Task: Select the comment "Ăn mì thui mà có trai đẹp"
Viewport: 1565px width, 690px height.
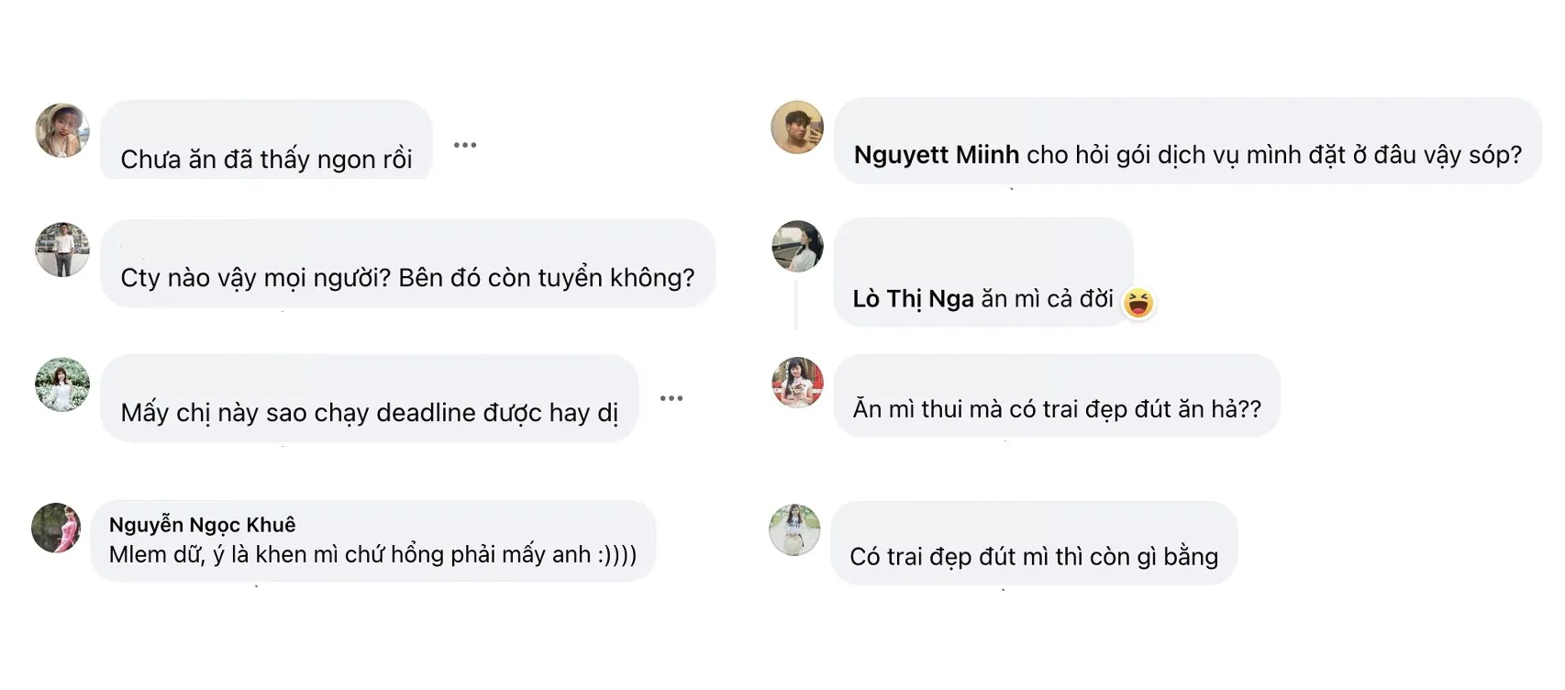Action: (x=1057, y=408)
